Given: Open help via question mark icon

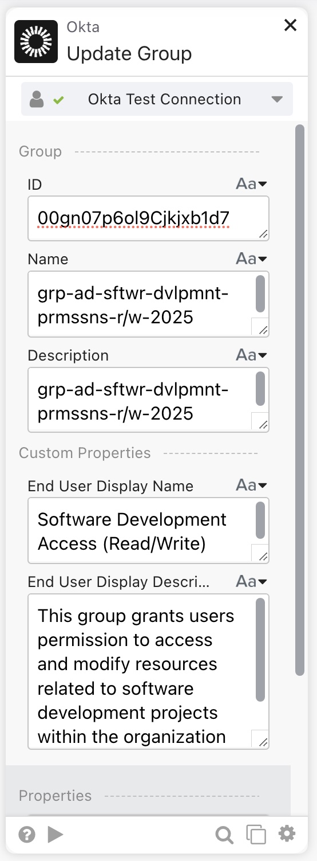Looking at the screenshot, I should point(27,835).
